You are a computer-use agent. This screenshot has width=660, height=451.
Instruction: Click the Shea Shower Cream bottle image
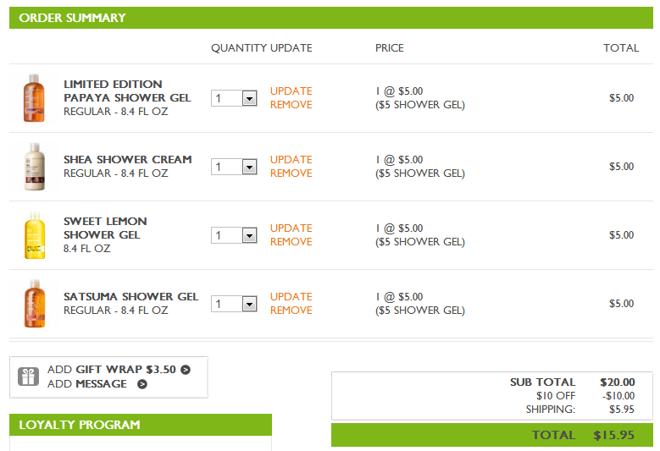point(33,167)
